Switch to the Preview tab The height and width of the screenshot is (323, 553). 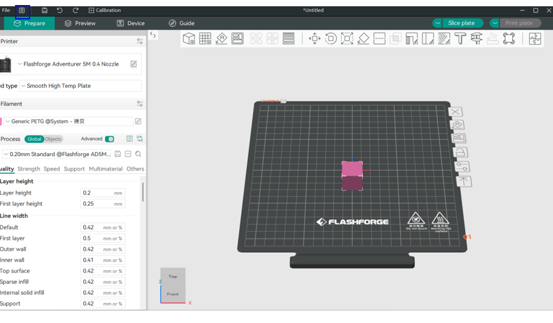pos(80,23)
